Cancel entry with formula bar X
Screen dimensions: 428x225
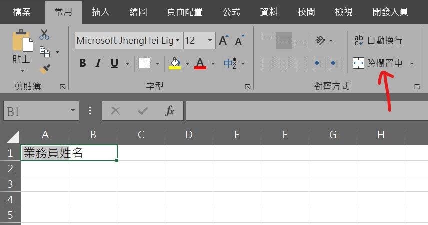tap(115, 111)
